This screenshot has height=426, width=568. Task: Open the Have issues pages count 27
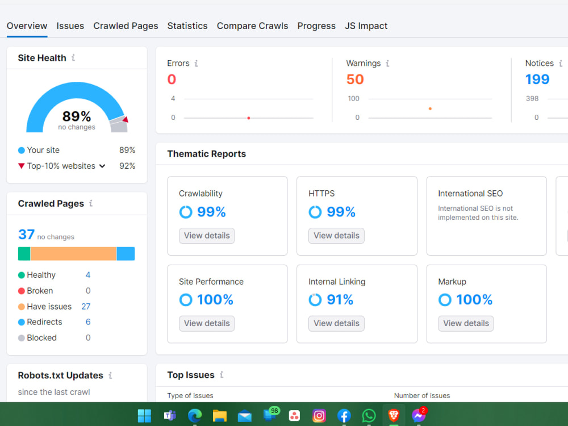click(x=86, y=307)
